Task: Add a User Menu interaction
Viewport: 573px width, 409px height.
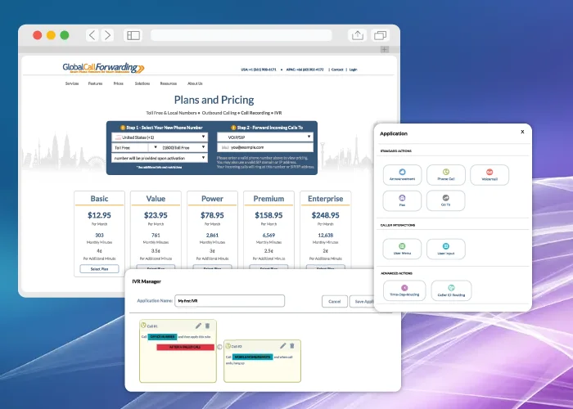Action: [401, 248]
